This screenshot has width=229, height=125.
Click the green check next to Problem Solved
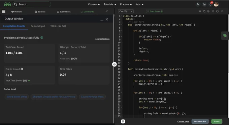[x=42, y=38]
